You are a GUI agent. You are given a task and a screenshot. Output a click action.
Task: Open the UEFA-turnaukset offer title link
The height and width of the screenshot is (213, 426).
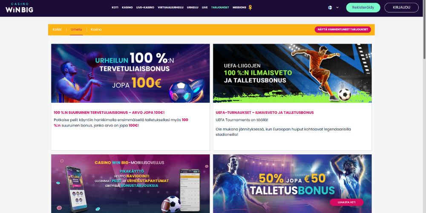pyautogui.click(x=265, y=112)
